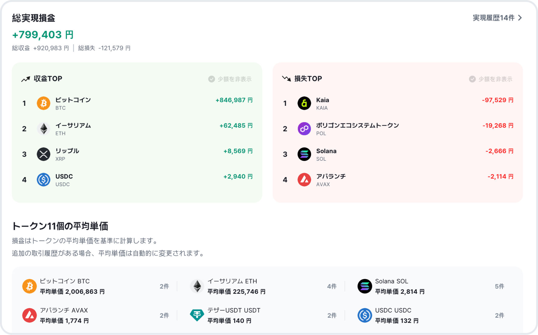The height and width of the screenshot is (335, 538).
Task: Click the Ripple XRP coin icon
Action: click(43, 154)
